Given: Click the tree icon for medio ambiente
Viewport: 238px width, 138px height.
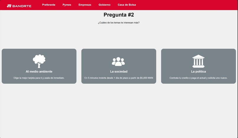Looking at the screenshot, I should click(x=39, y=61).
